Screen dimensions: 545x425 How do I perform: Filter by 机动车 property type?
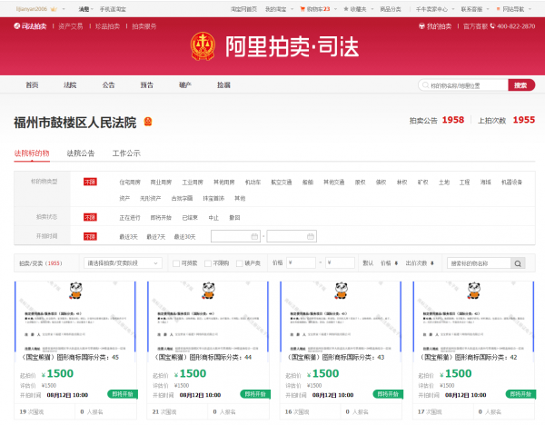coord(253,183)
